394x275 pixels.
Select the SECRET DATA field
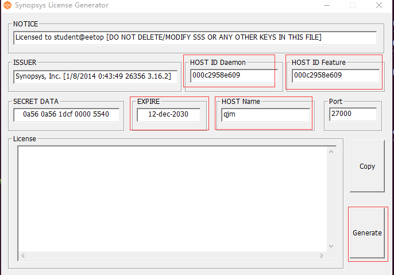point(67,114)
